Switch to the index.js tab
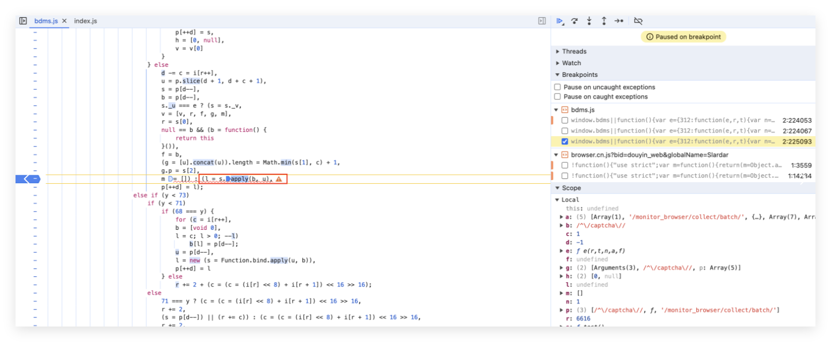 click(86, 21)
